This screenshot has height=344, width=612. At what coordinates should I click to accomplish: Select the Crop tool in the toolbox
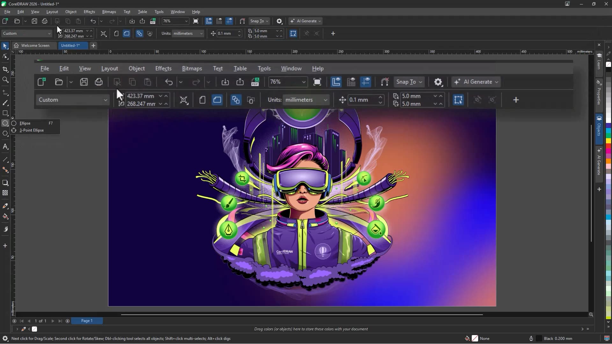5,69
